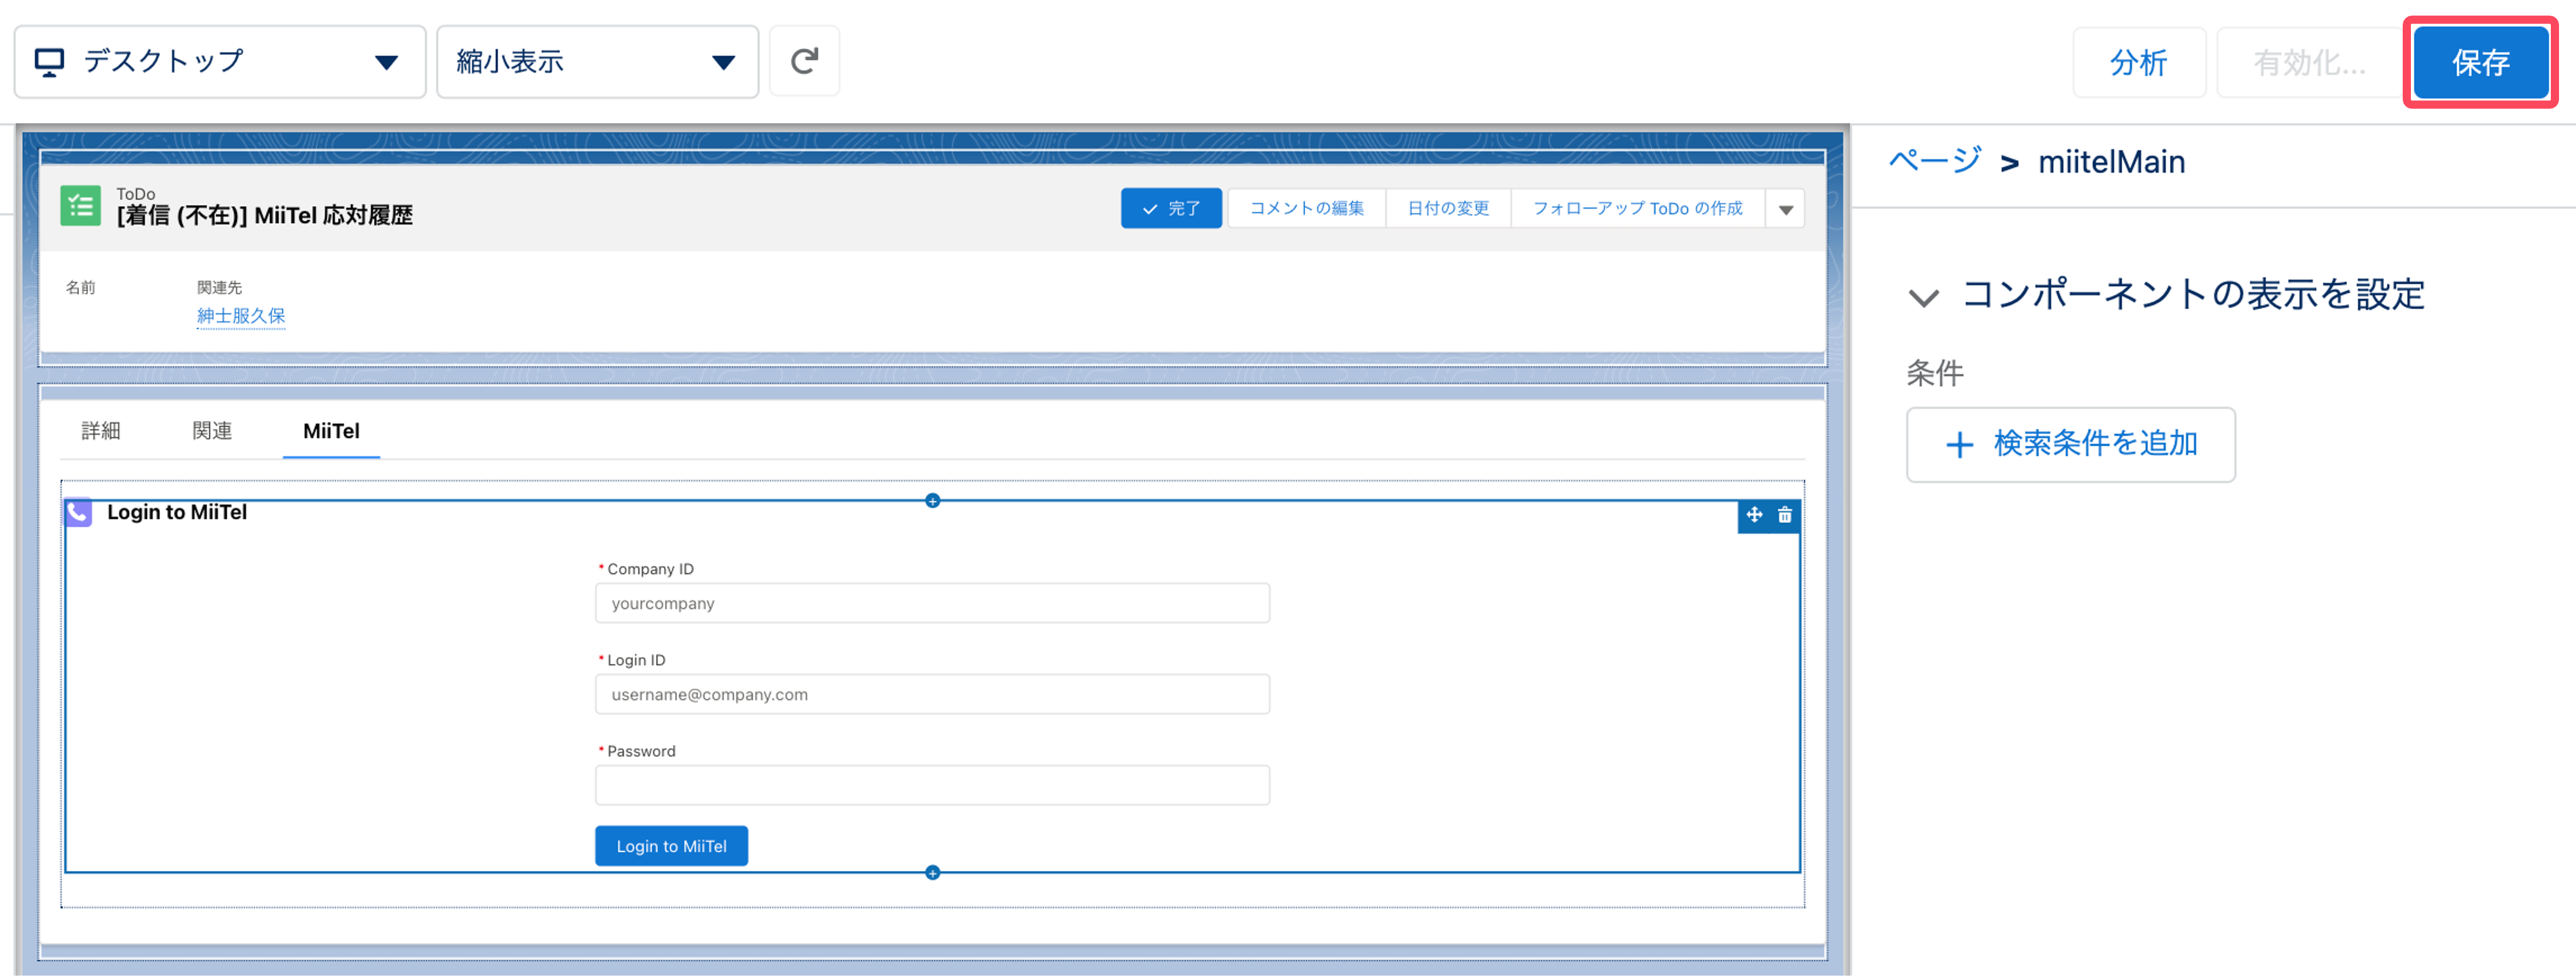Click the blue Login to MiiTel button
This screenshot has height=977, width=2576.
click(x=671, y=846)
